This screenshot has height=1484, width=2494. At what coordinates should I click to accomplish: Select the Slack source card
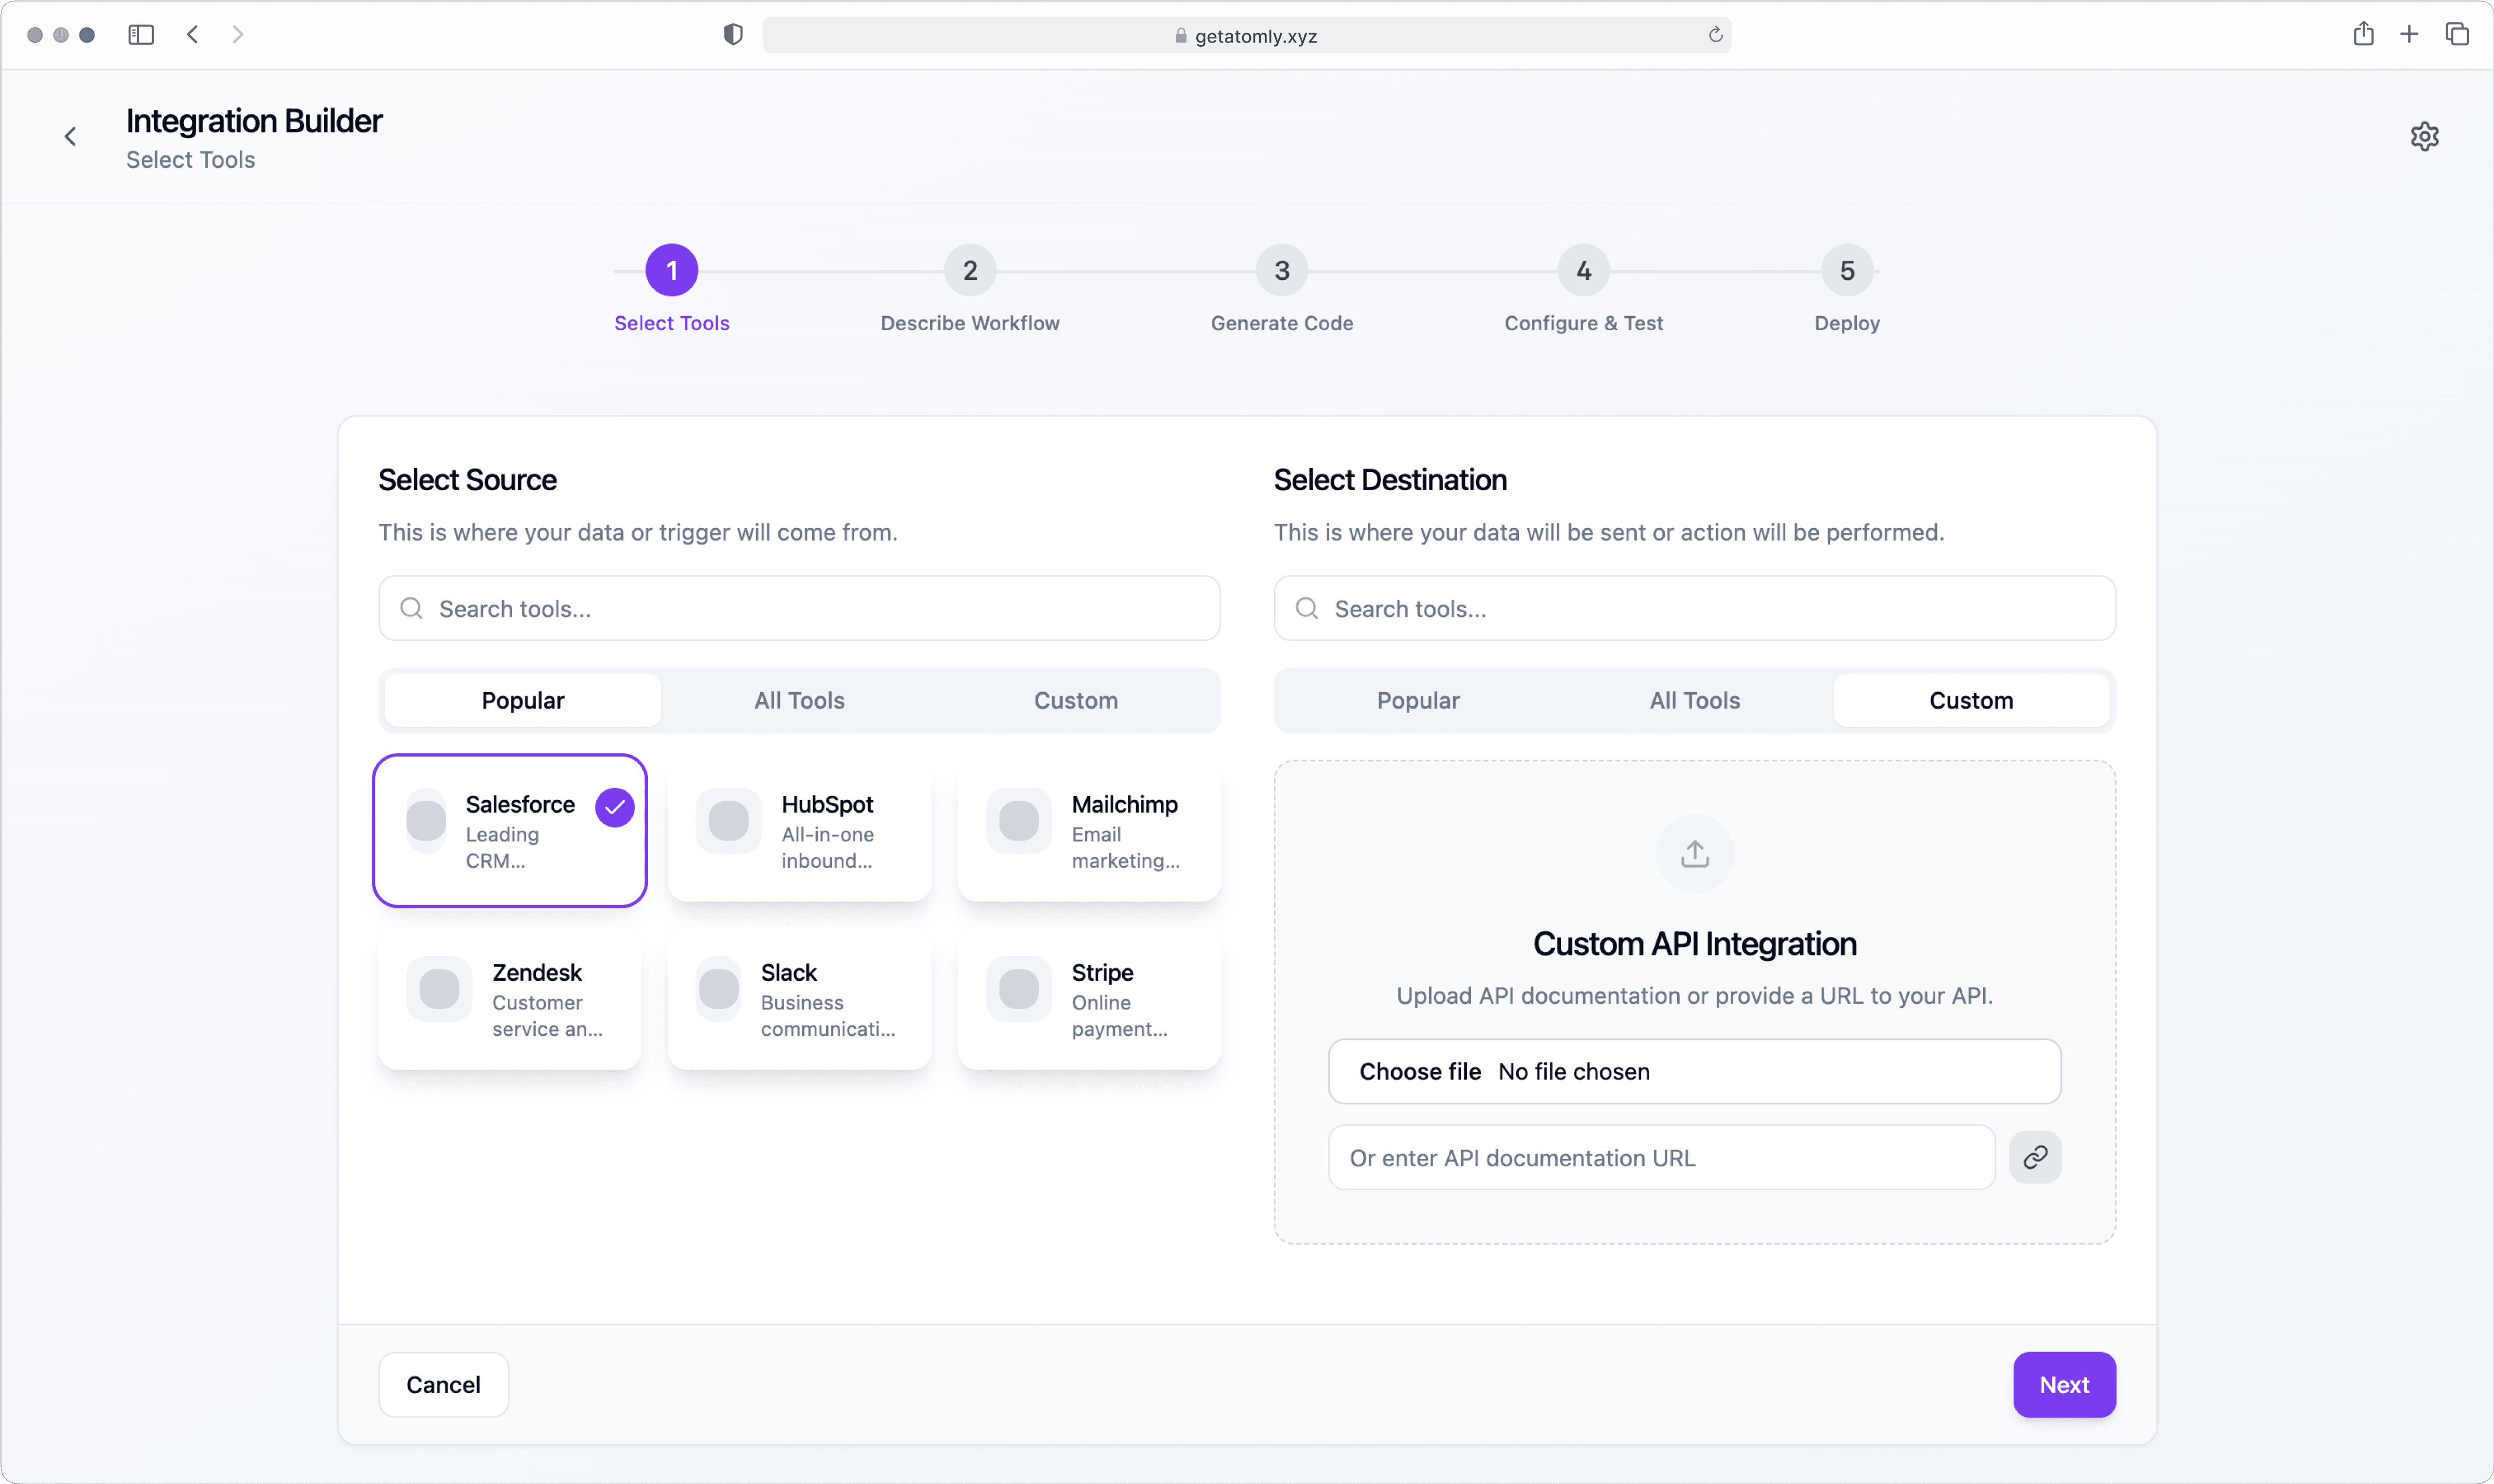click(799, 999)
